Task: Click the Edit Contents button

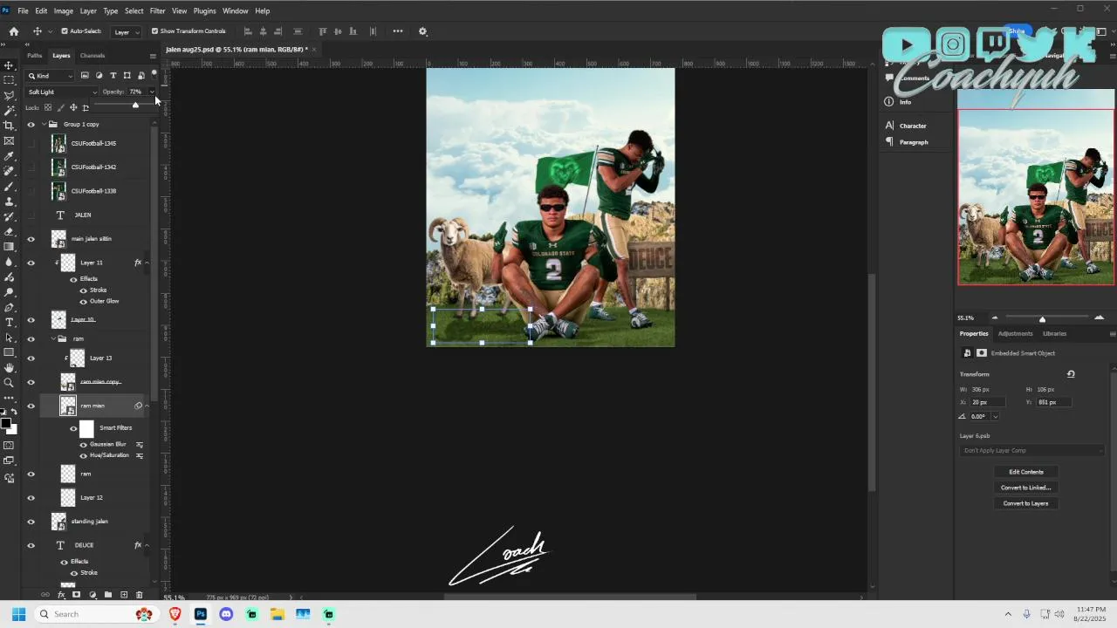Action: pos(1026,472)
